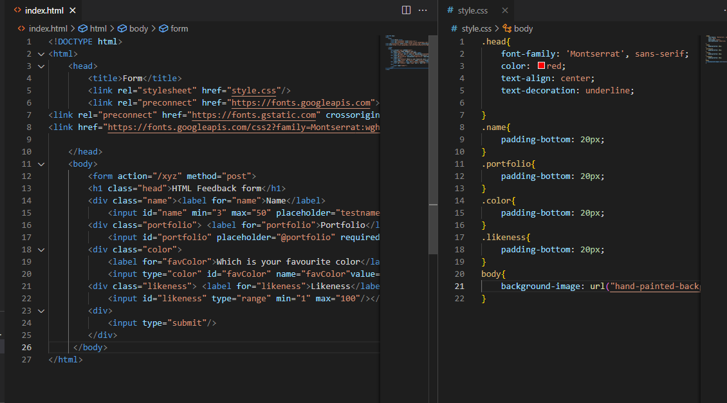Open the more actions ellipsis menu
The image size is (727, 403).
click(423, 10)
